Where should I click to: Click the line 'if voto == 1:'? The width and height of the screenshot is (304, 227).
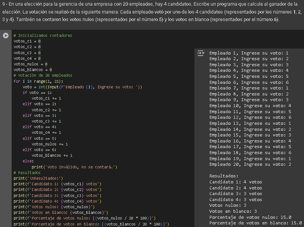(37, 92)
